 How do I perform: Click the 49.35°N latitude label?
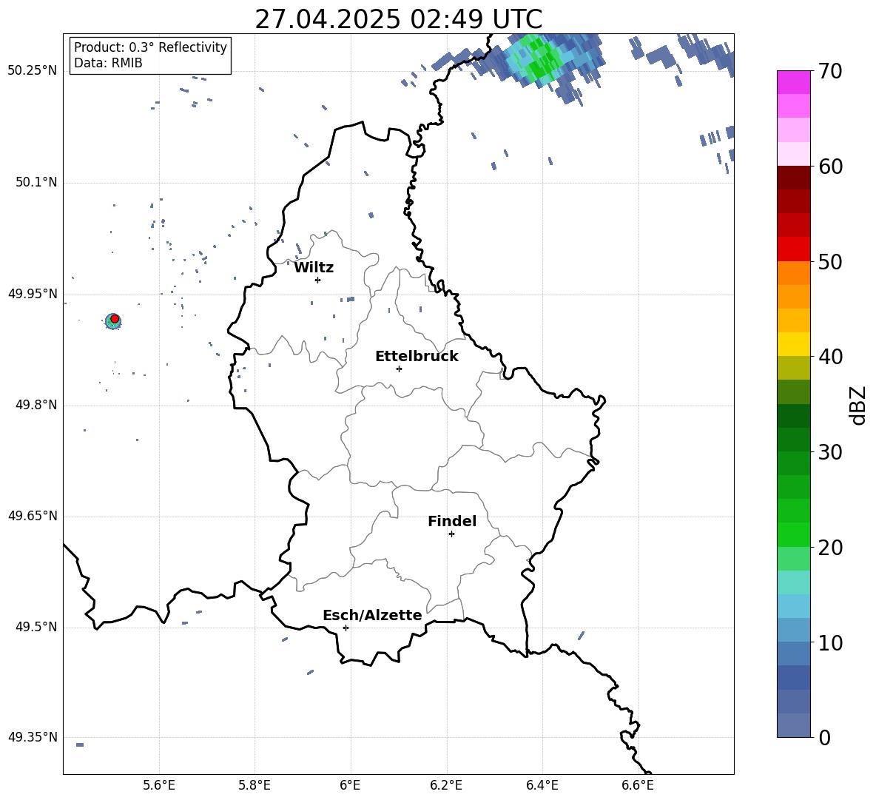coord(33,737)
